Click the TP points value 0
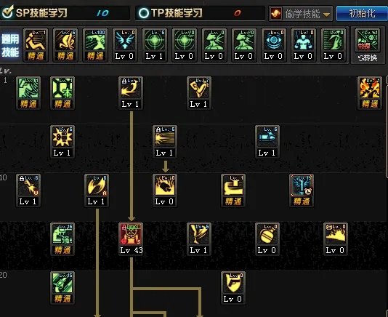Screen dimensions: 388x317 coord(238,13)
